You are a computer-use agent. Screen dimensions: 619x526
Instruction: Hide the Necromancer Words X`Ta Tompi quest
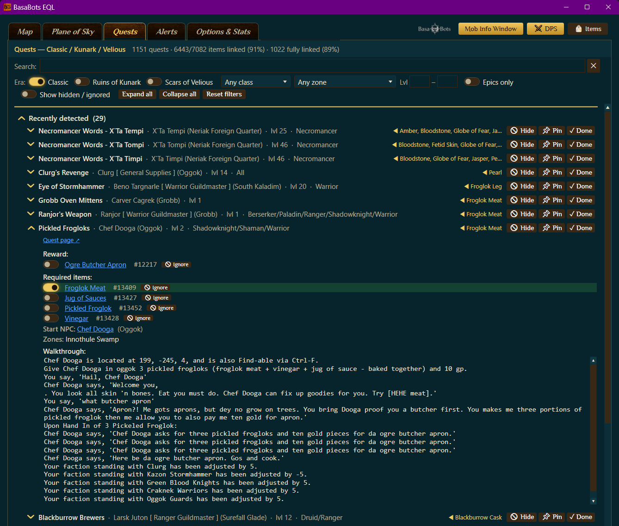point(522,144)
